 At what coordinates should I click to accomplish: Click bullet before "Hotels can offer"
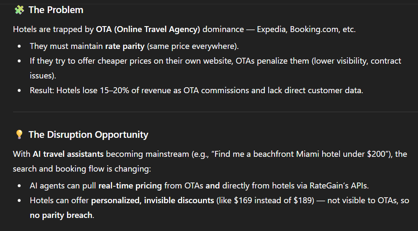click(x=19, y=200)
